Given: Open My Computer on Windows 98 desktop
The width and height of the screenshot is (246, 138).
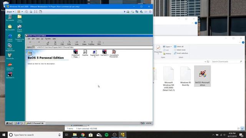Looking at the screenshot, I should pyautogui.click(x=10, y=18).
